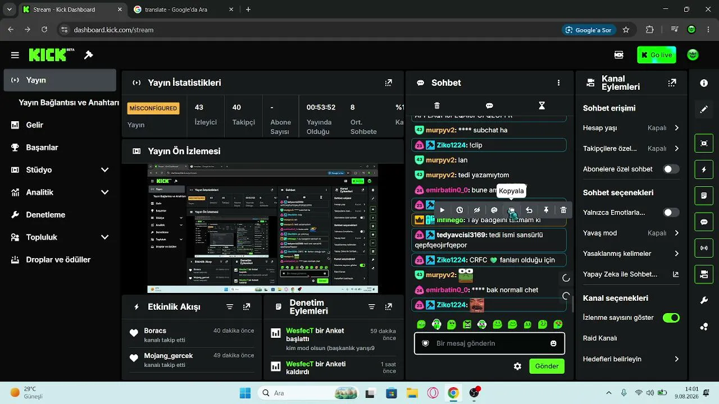The image size is (719, 404).
Task: Toggle the Yalnızca Emotlarla switch
Action: 671,213
